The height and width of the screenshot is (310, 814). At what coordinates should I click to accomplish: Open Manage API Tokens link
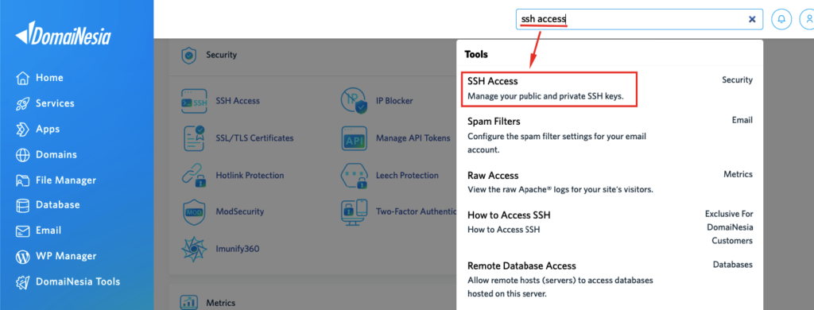coord(413,138)
